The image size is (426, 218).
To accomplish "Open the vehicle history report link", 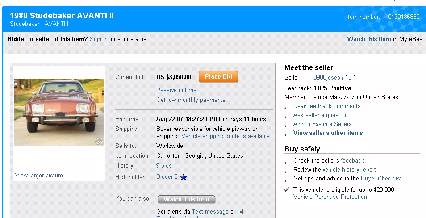I will click(x=349, y=169).
